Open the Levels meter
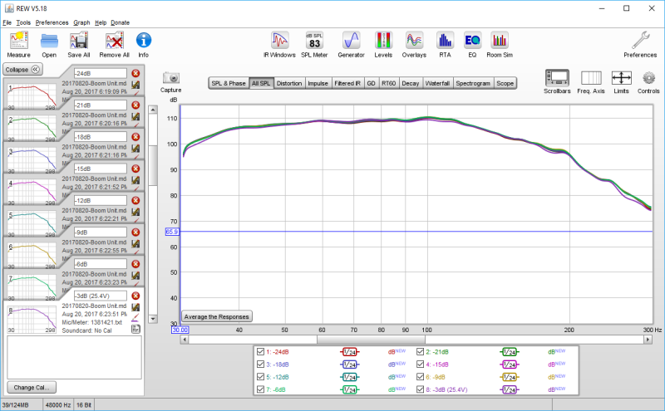This screenshot has width=665, height=411. [383, 45]
